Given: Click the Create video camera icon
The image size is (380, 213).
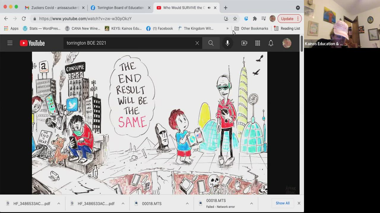Looking at the screenshot, I should tap(244, 43).
